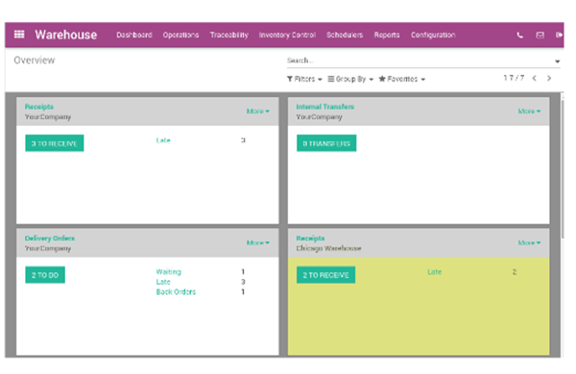Click the logout icon at the top right
The width and height of the screenshot is (576, 374).
pos(559,35)
